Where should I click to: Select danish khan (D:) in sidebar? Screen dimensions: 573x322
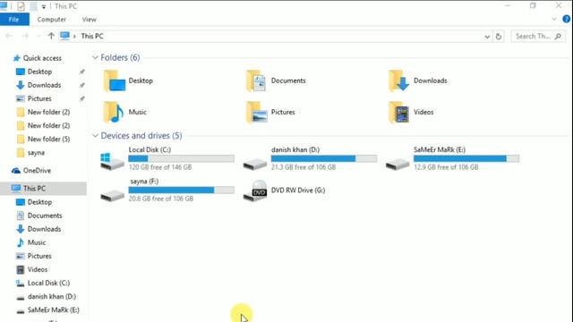click(x=46, y=296)
